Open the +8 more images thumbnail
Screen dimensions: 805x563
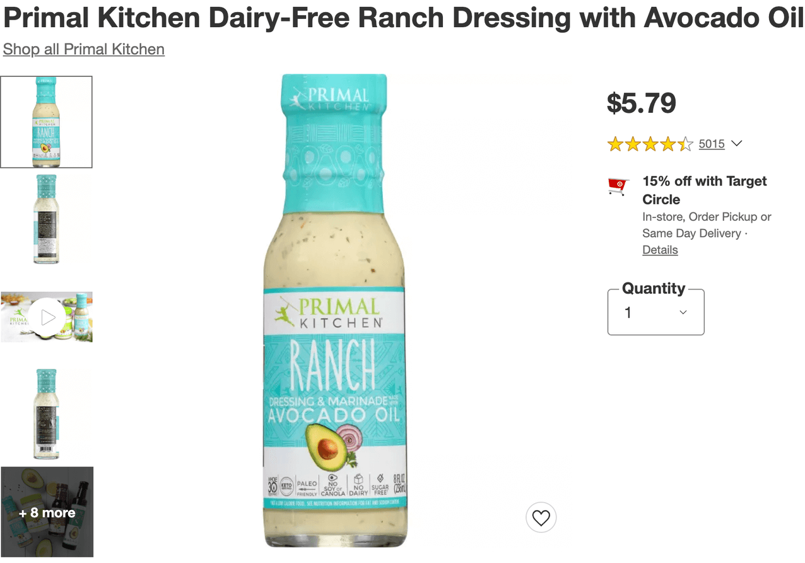(47, 512)
